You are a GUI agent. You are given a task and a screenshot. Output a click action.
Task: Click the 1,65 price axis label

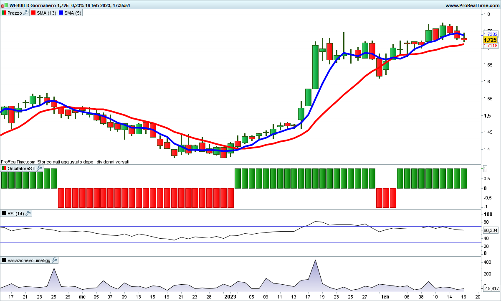pos(488,65)
